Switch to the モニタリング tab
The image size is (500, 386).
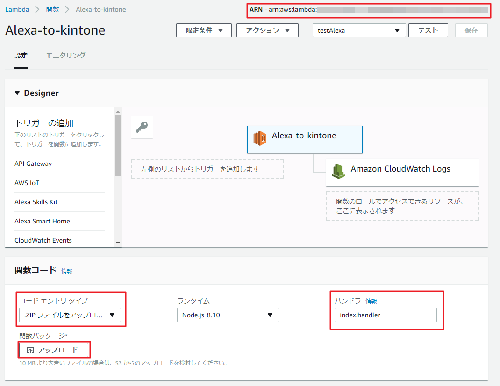[66, 56]
